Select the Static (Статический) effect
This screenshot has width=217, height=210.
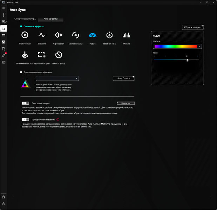click(25, 35)
